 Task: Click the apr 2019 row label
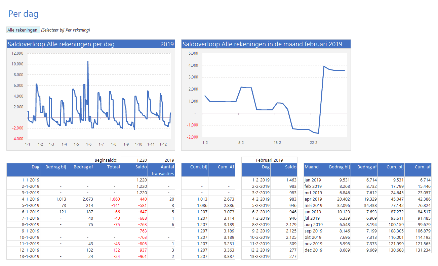[x=314, y=199]
